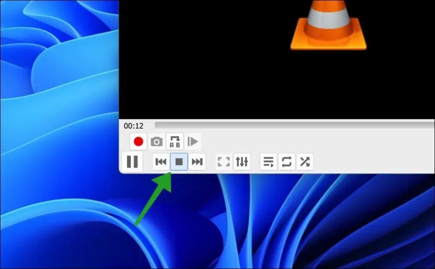Click the 00:12 elapsed time label
This screenshot has height=269, width=435.
click(133, 126)
